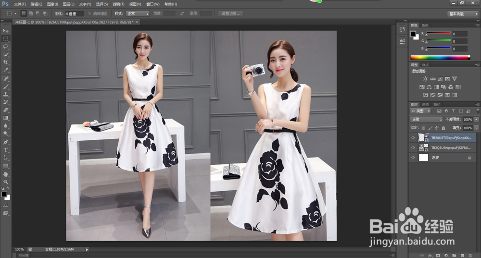Toggle lock all layer icon
The width and height of the screenshot is (481, 258).
[443, 128]
